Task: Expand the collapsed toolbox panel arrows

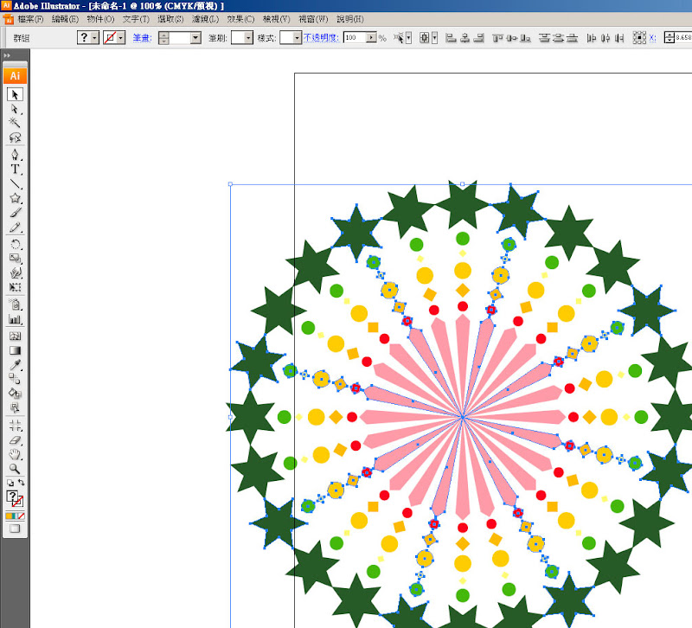Action: 7,55
